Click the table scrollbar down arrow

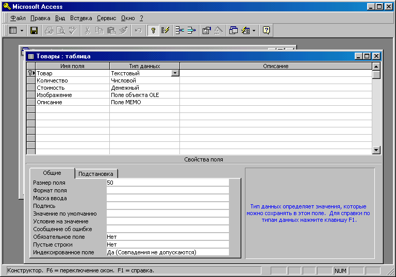click(376, 150)
